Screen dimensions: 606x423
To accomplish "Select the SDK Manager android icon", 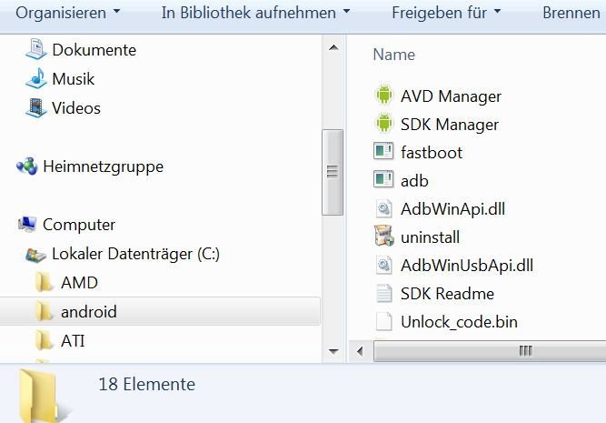I will 384,124.
